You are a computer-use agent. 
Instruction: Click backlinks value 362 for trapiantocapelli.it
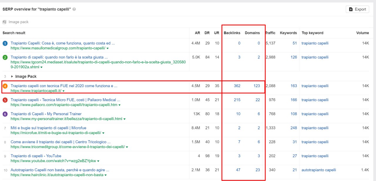point(237,86)
